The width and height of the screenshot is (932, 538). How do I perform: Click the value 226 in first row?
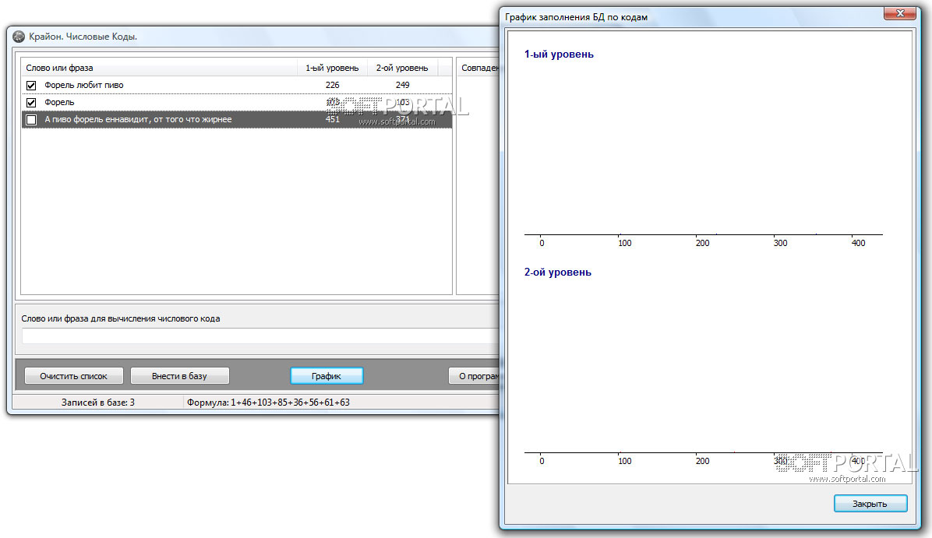332,85
